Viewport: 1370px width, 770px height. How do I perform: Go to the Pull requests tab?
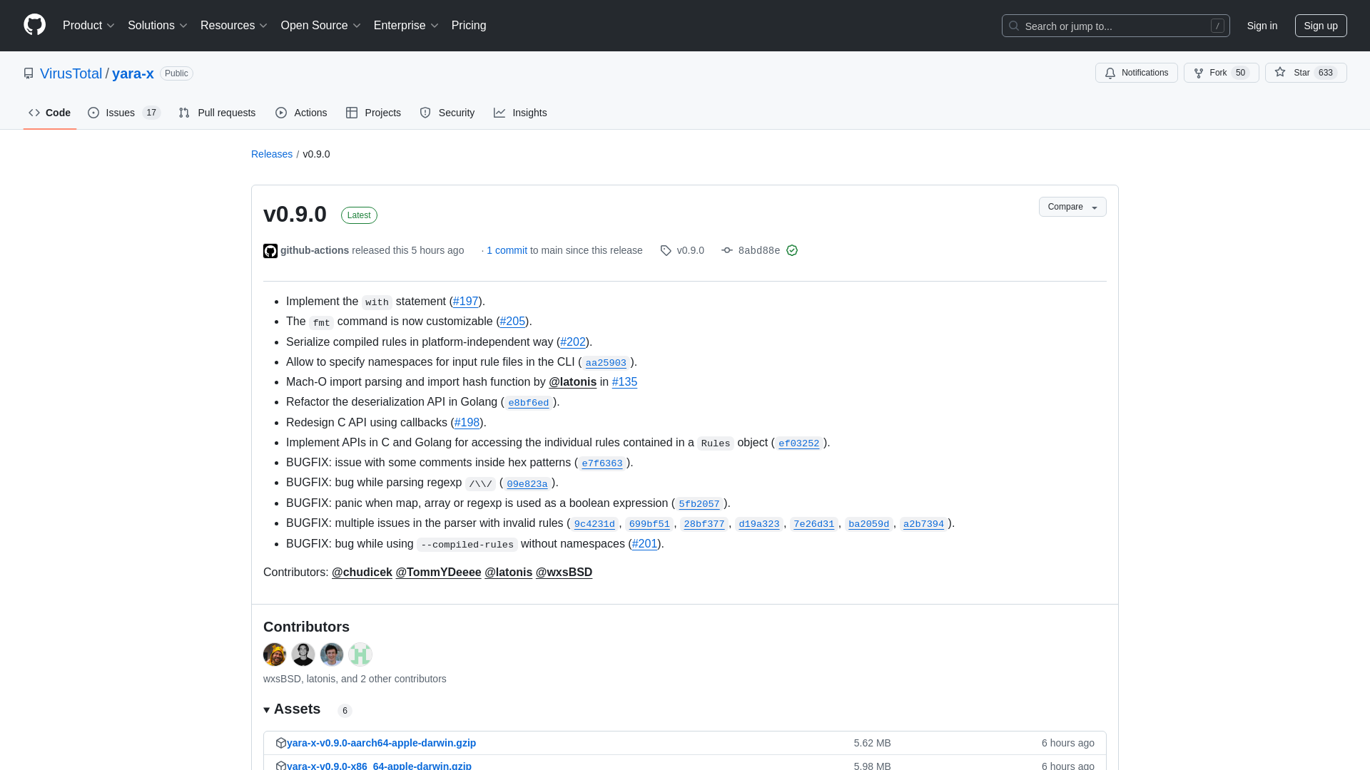click(x=217, y=113)
